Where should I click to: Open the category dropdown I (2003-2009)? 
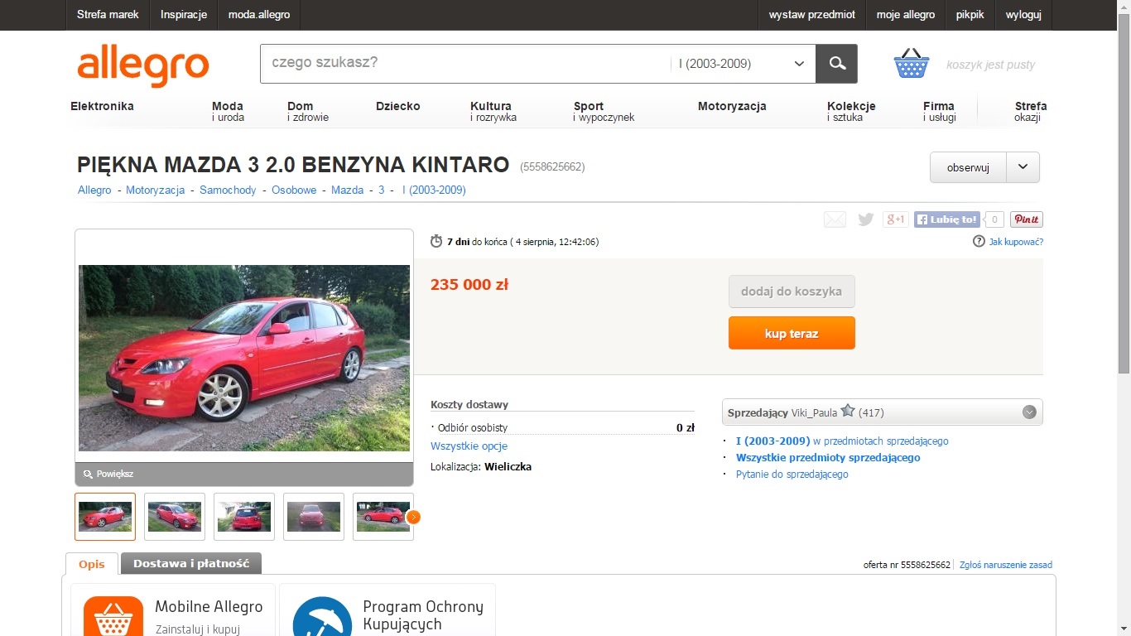[741, 64]
